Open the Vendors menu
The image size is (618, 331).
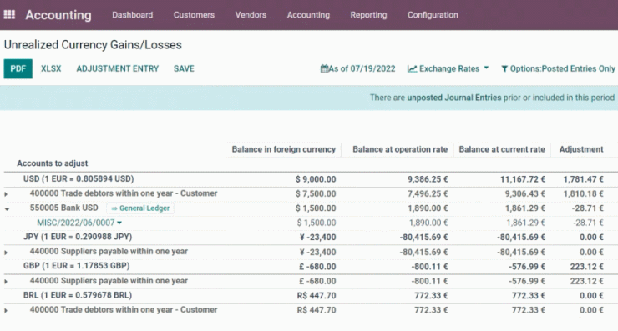pyautogui.click(x=251, y=15)
